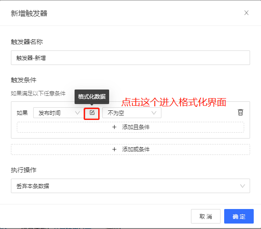Viewport: 261px width, 229px height.
Task: Click the 取消 button
Action: tap(206, 216)
